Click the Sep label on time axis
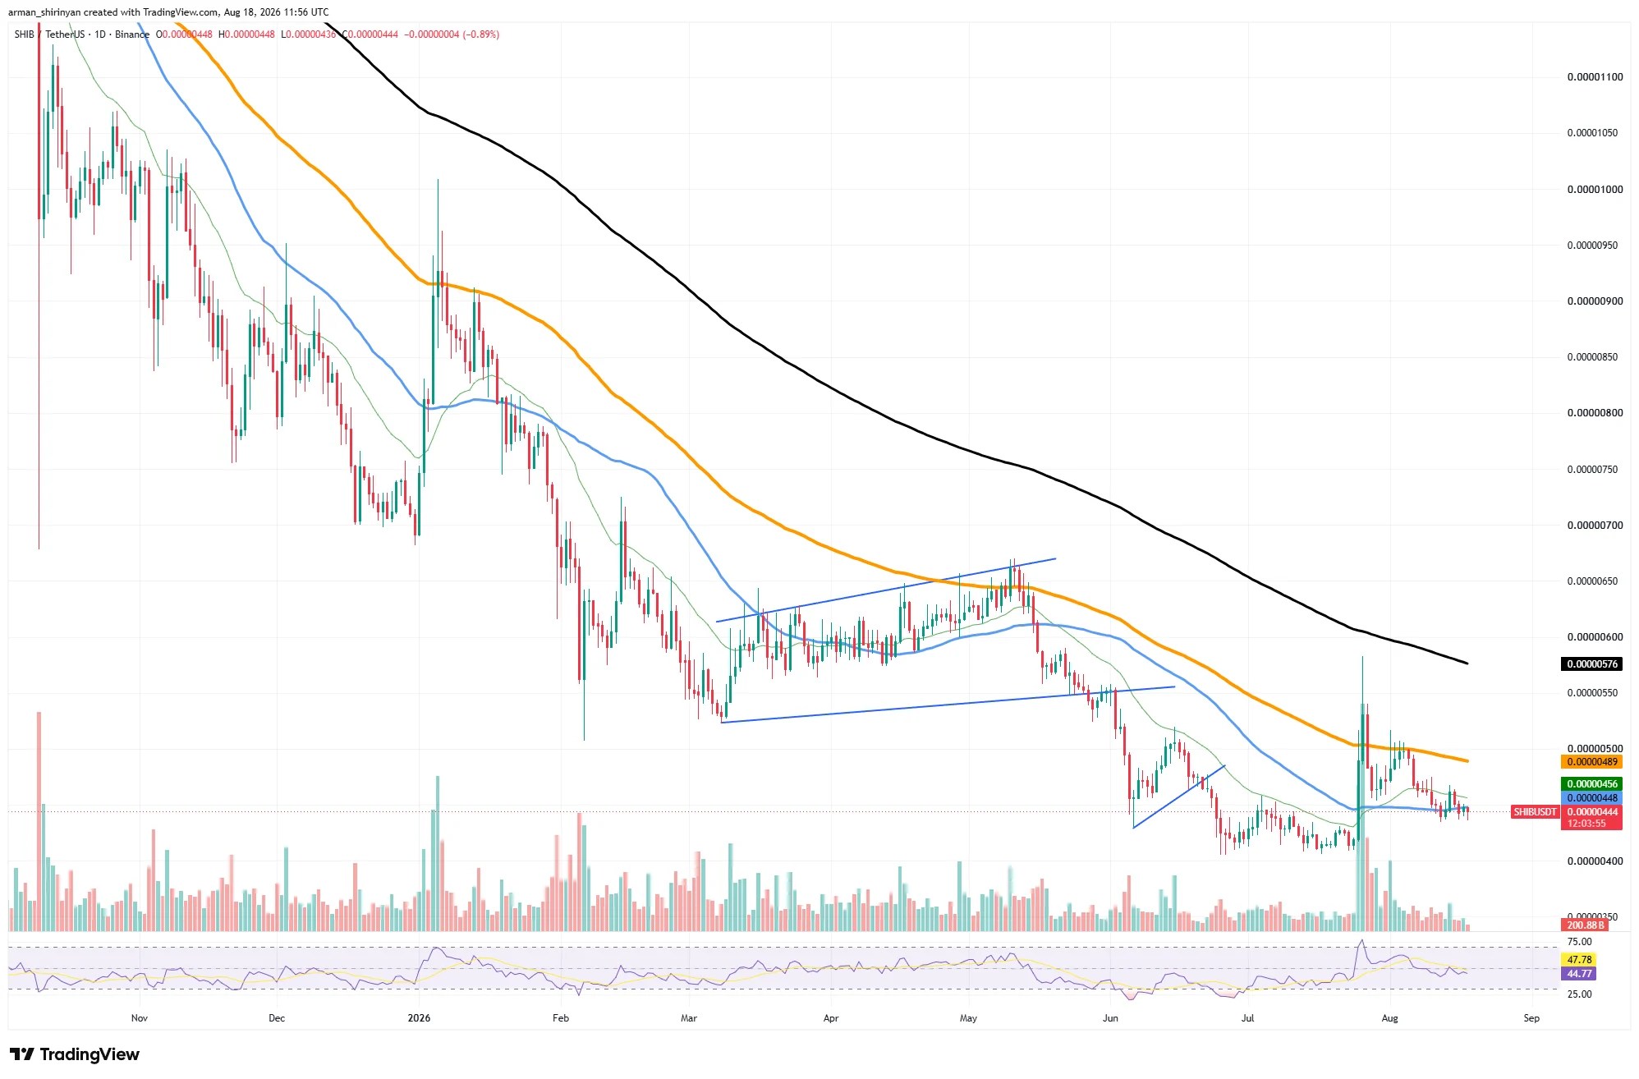1639x1079 pixels. (1531, 1018)
